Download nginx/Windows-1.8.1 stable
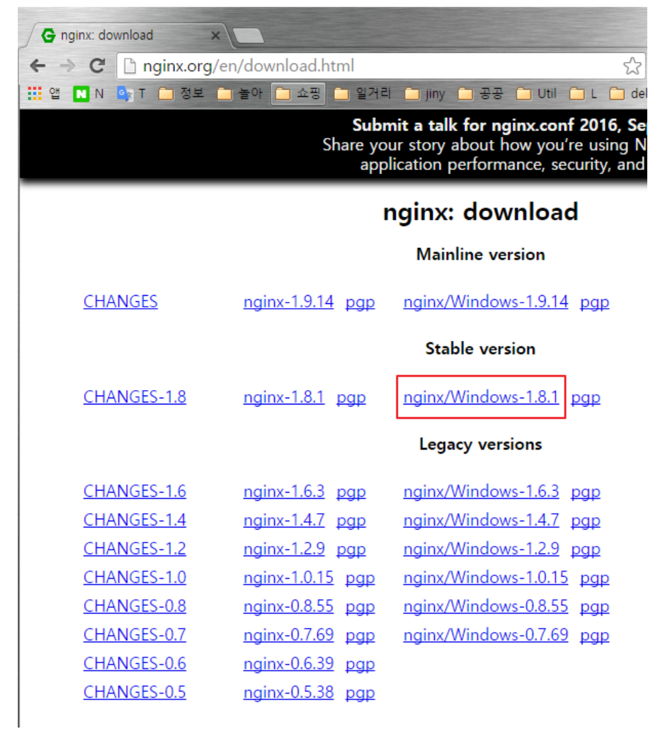 (x=481, y=397)
